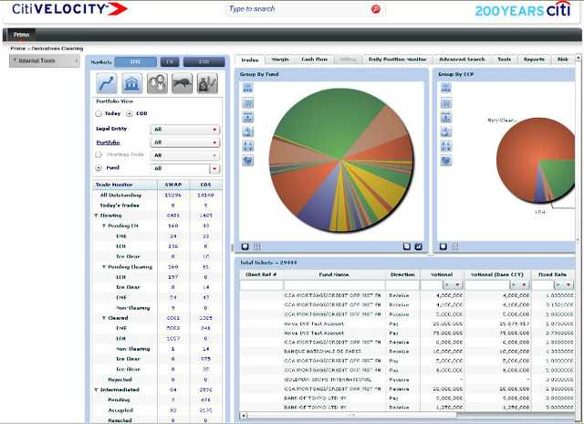The height and width of the screenshot is (424, 584).
Task: Click four-arrows collapse icon in Group By Fund panel
Action: pos(247,146)
